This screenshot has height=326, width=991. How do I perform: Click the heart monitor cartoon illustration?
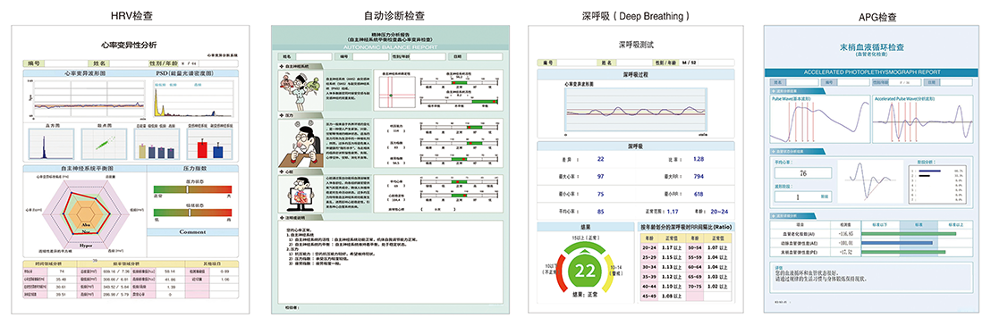(300, 194)
